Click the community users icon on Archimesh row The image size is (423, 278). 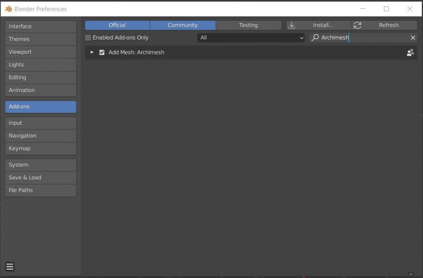[410, 52]
